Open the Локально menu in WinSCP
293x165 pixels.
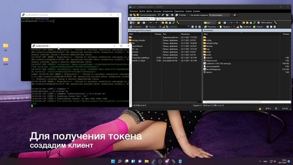click(134, 11)
